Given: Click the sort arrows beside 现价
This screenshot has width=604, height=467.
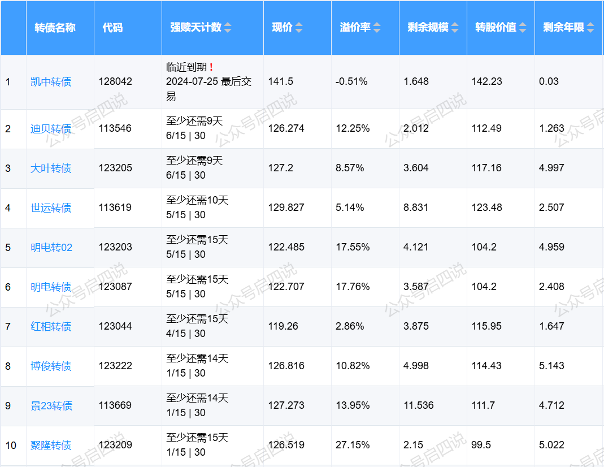Looking at the screenshot, I should [x=299, y=28].
